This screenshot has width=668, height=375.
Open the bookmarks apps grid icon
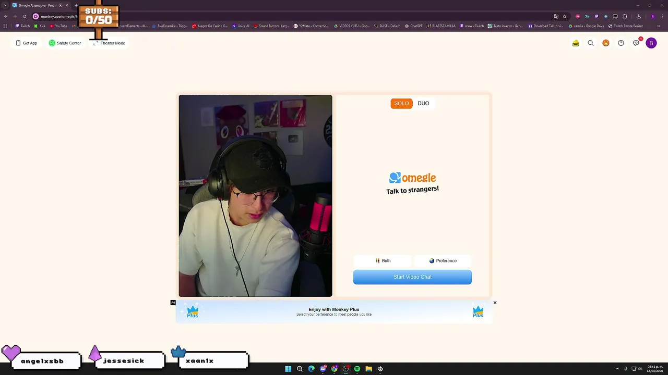point(5,26)
